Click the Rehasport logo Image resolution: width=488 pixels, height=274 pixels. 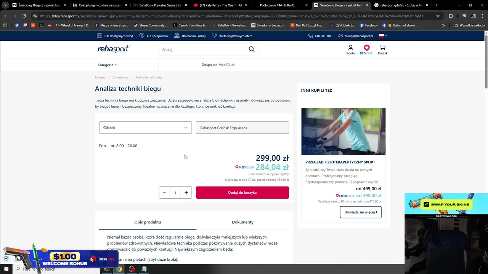[114, 49]
